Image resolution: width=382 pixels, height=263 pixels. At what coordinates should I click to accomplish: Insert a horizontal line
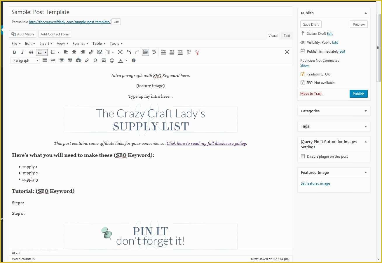pyautogui.click(x=104, y=60)
